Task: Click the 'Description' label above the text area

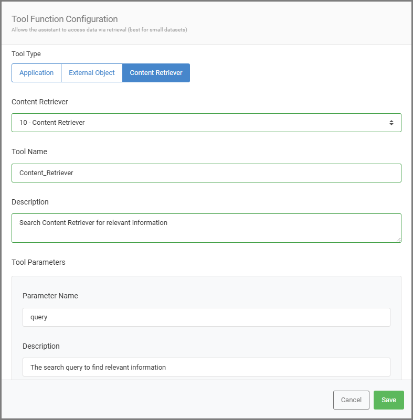Action: (30, 202)
